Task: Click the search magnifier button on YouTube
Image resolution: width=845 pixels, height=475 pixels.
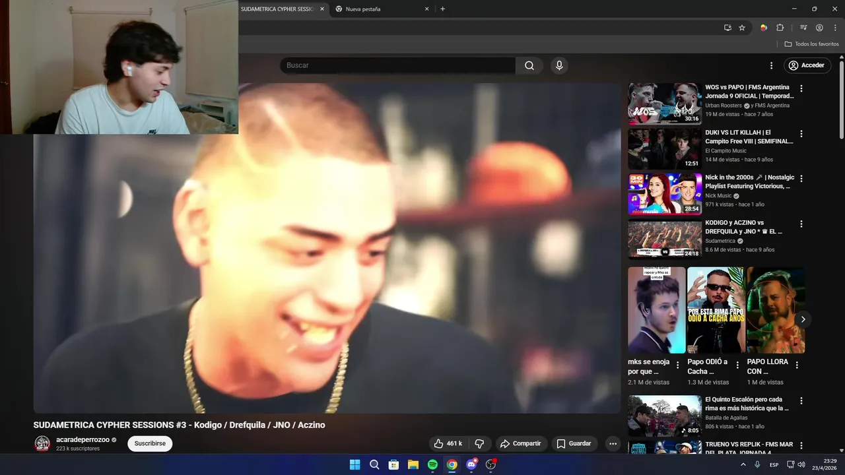Action: click(x=529, y=65)
